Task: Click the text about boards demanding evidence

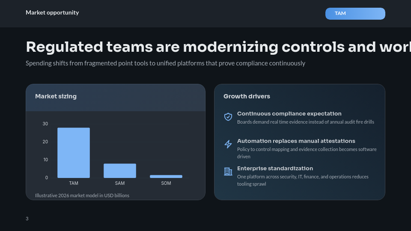Action: tap(305, 122)
